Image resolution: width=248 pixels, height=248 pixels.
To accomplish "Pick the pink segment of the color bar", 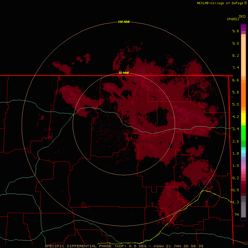I will pyautogui.click(x=243, y=167).
